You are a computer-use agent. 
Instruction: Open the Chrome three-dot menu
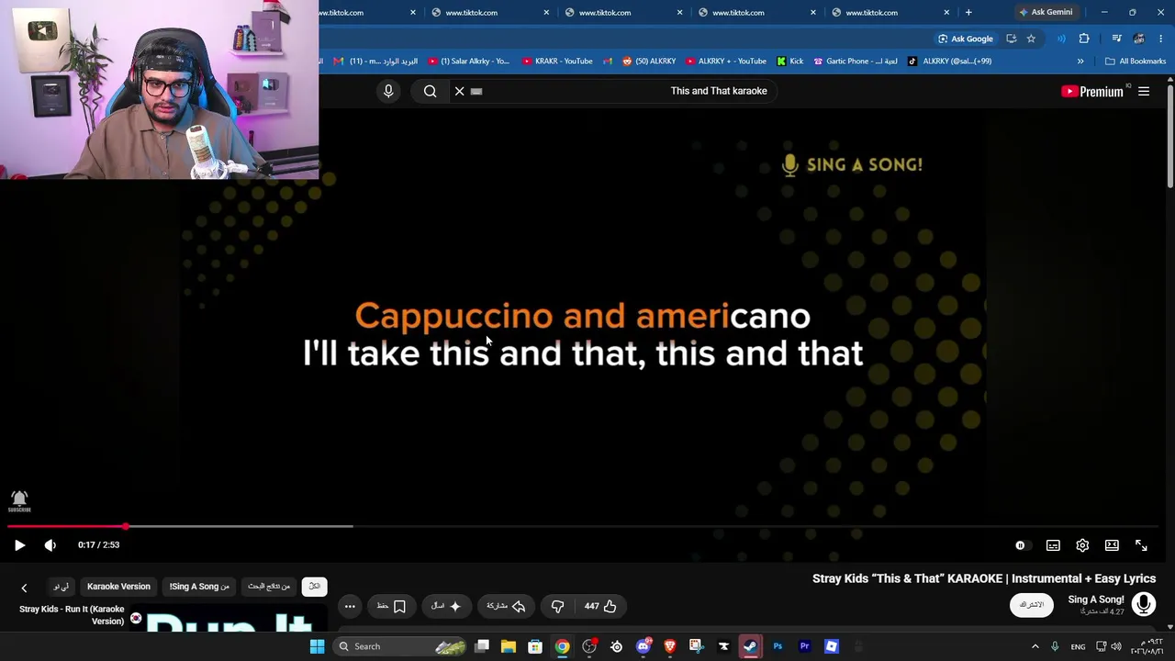1160,39
